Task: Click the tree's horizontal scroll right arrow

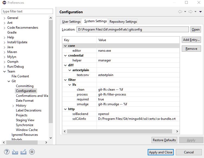Action: pyautogui.click(x=46, y=142)
